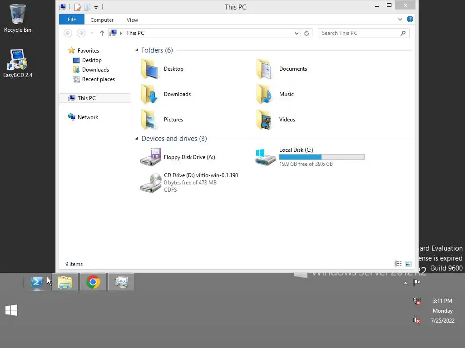The width and height of the screenshot is (465, 348).
Task: Switch to Large icons view layout
Action: 408,264
